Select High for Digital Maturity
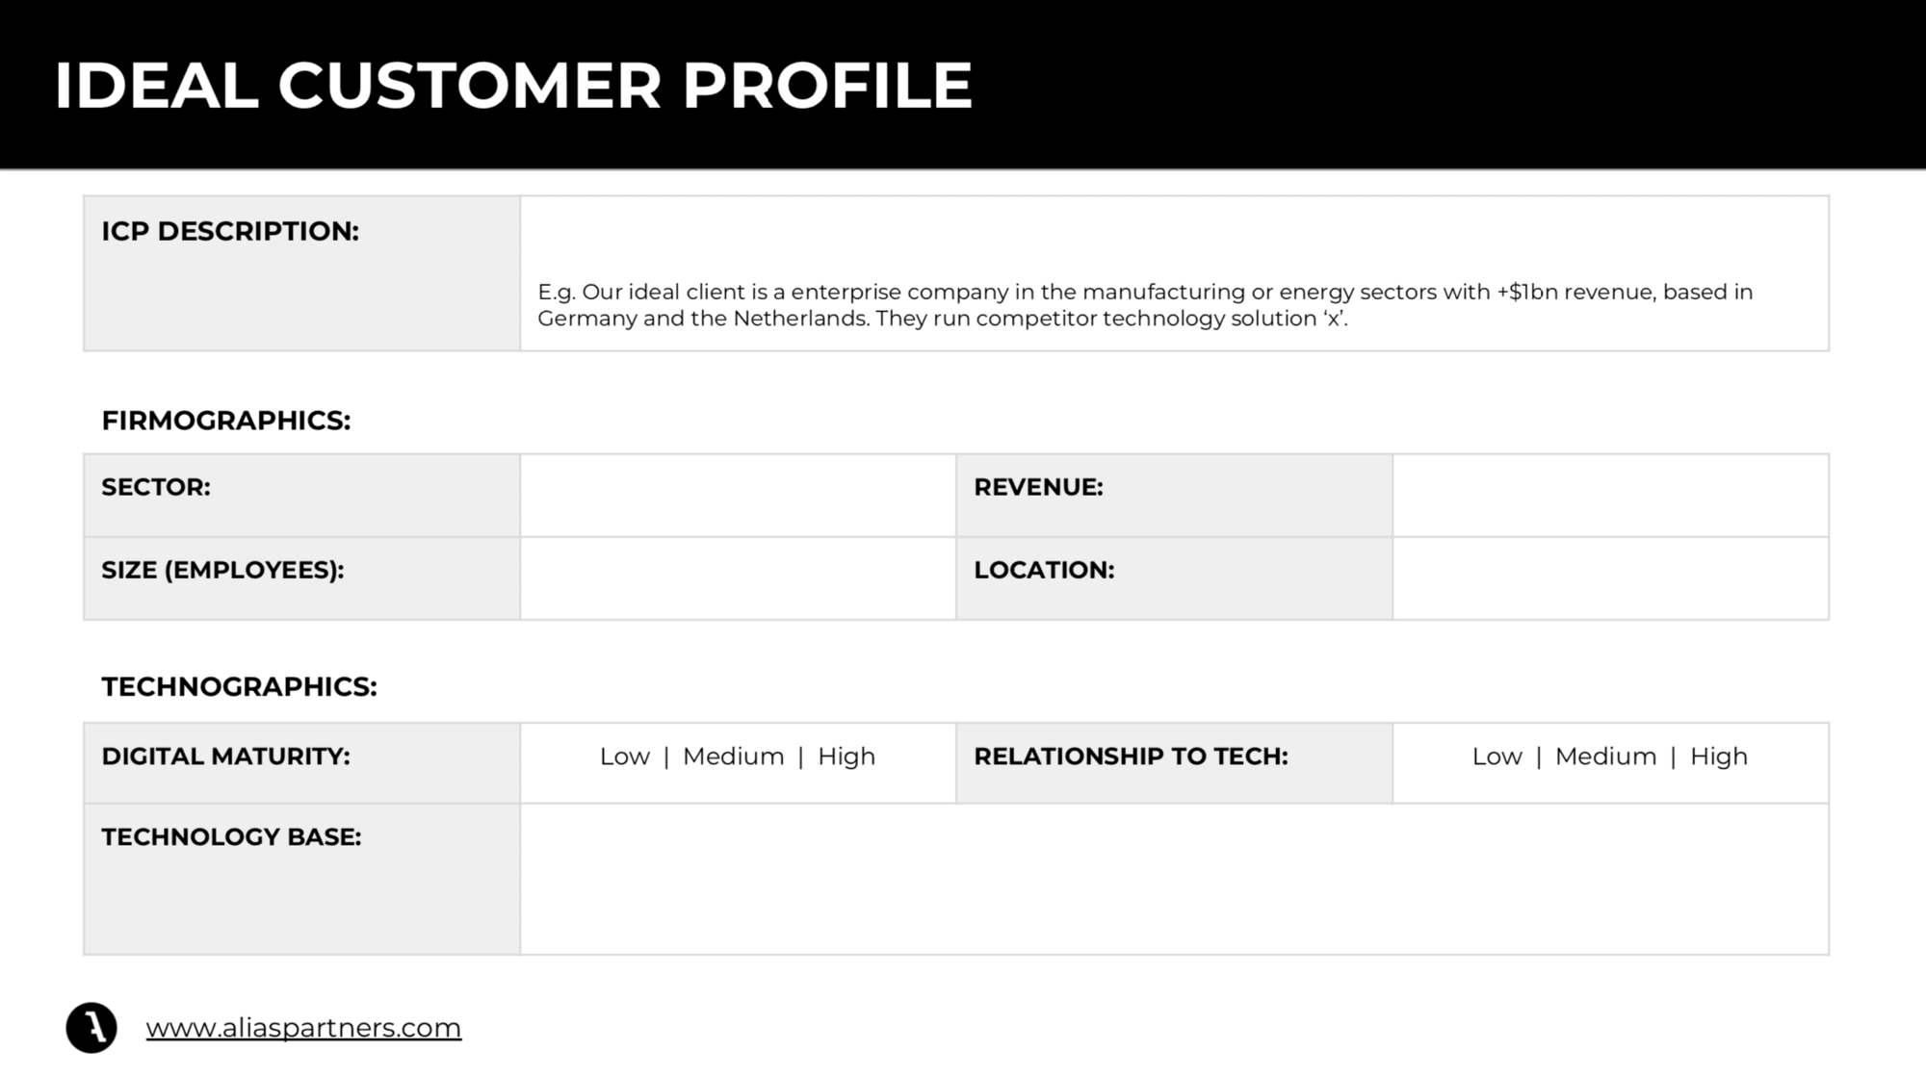The width and height of the screenshot is (1926, 1077). (846, 756)
